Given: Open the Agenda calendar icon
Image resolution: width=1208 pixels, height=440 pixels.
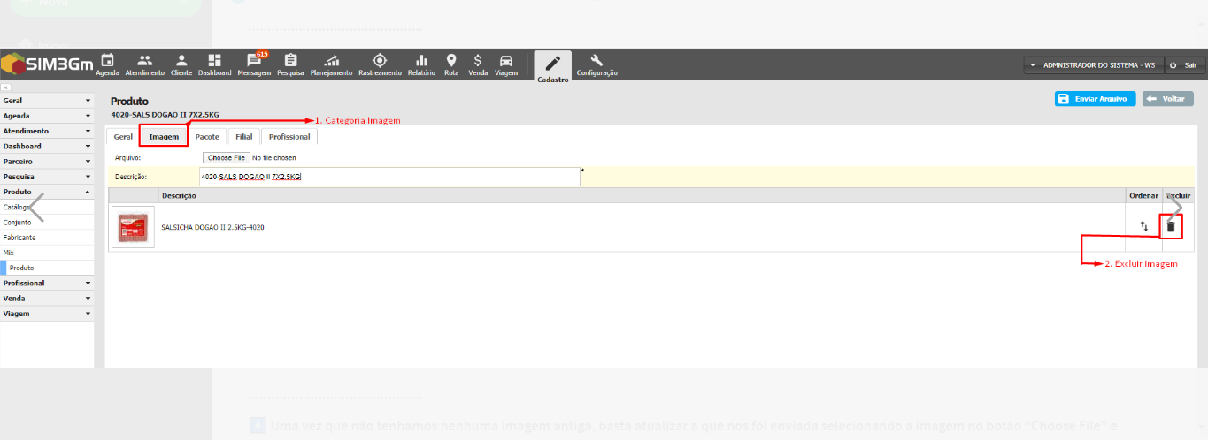Looking at the screenshot, I should tap(107, 61).
